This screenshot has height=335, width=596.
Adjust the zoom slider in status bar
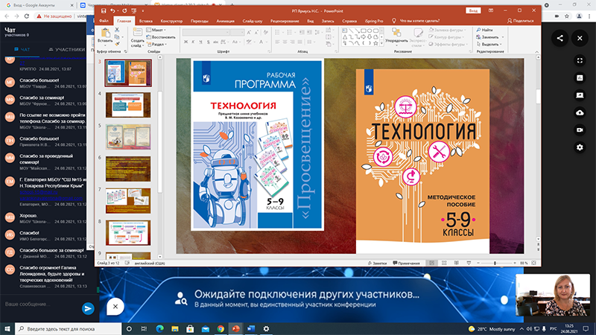(x=496, y=263)
